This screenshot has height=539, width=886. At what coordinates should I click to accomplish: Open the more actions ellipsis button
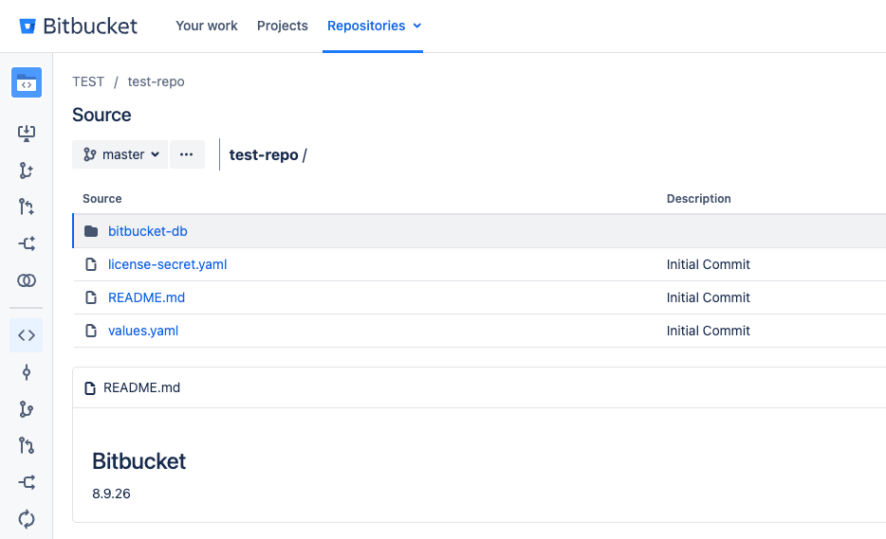pyautogui.click(x=187, y=154)
